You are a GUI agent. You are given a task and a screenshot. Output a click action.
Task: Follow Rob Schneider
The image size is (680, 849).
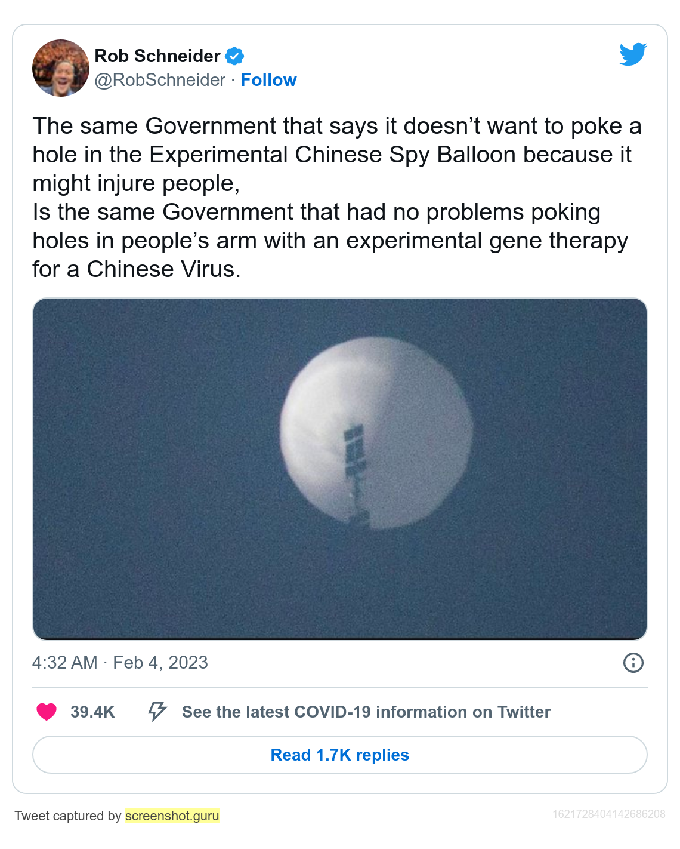coord(268,80)
